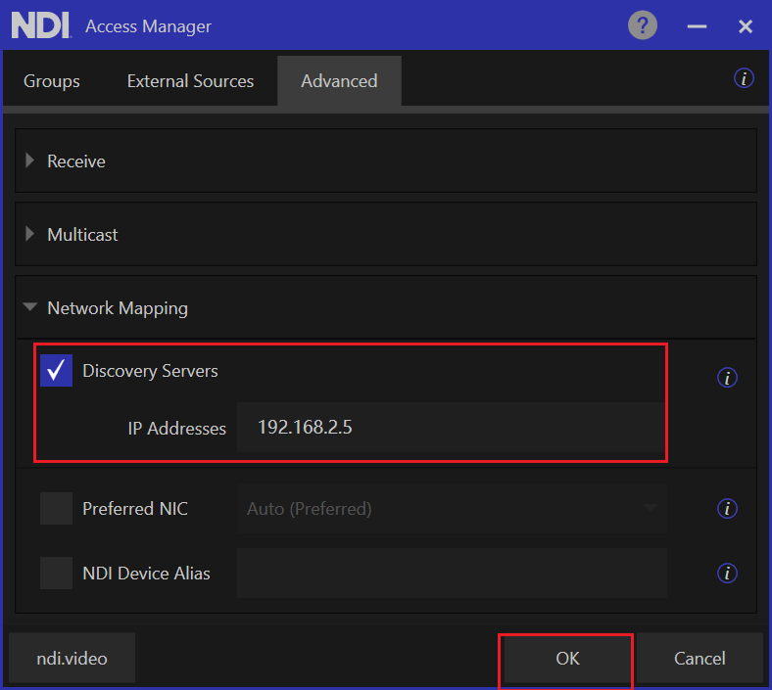This screenshot has height=690, width=772.
Task: Close the Access Manager window
Action: click(x=746, y=26)
